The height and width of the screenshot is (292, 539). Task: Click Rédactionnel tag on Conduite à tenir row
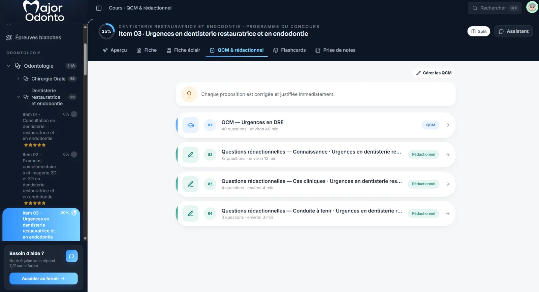pyautogui.click(x=423, y=214)
